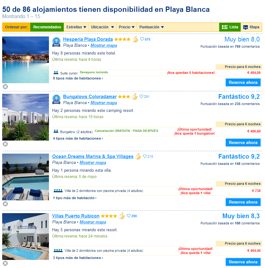Open Bungalows Coloradamar thumbnail photo
The image size is (265, 268).
click(26, 117)
